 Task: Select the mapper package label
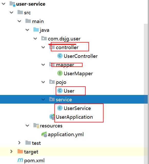coord(65,65)
